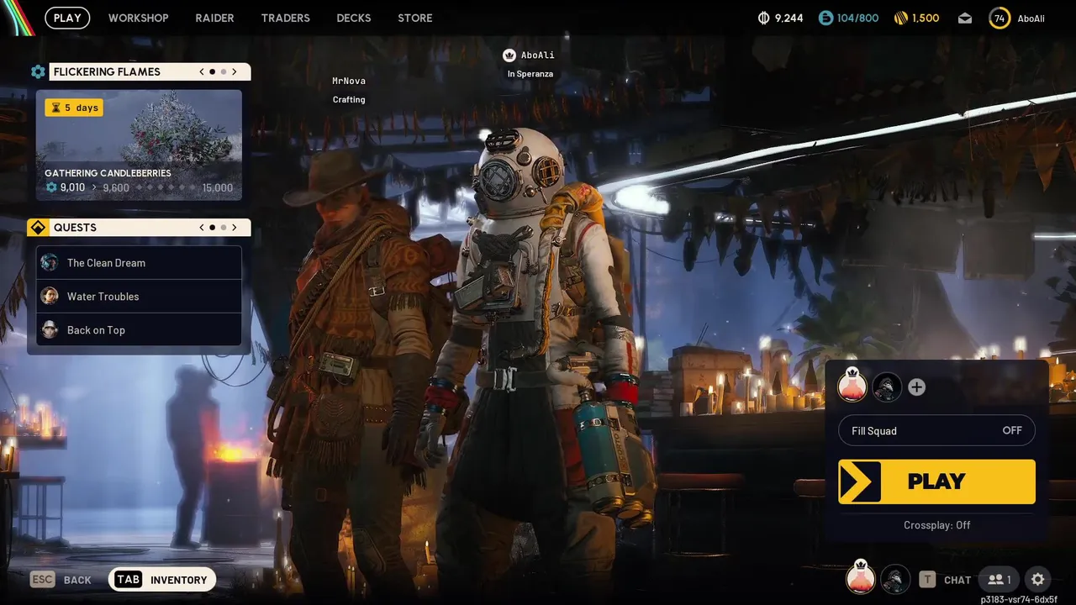Click the Back on Top quest giver portrait
Image resolution: width=1076 pixels, height=605 pixels.
coord(50,329)
